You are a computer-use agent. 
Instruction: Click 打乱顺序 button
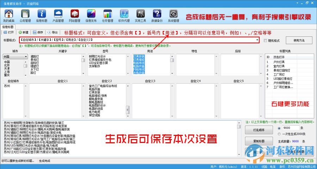click(x=259, y=130)
